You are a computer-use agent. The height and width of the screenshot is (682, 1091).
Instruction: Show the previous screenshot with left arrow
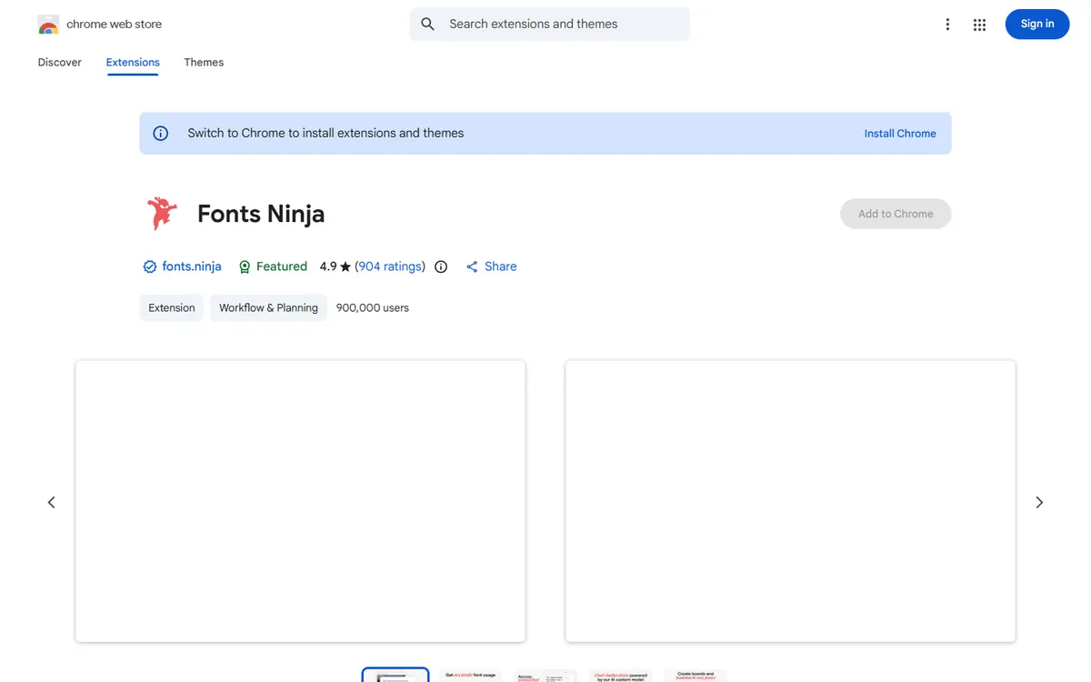pos(52,502)
